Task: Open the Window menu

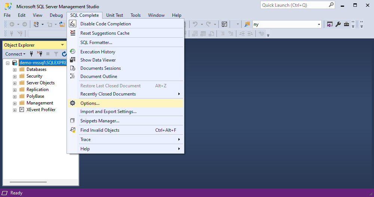Action: (156, 15)
